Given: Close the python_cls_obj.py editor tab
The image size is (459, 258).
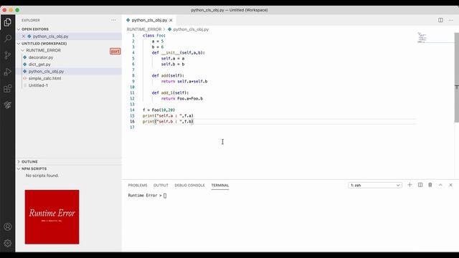Looking at the screenshot, I should pos(171,20).
